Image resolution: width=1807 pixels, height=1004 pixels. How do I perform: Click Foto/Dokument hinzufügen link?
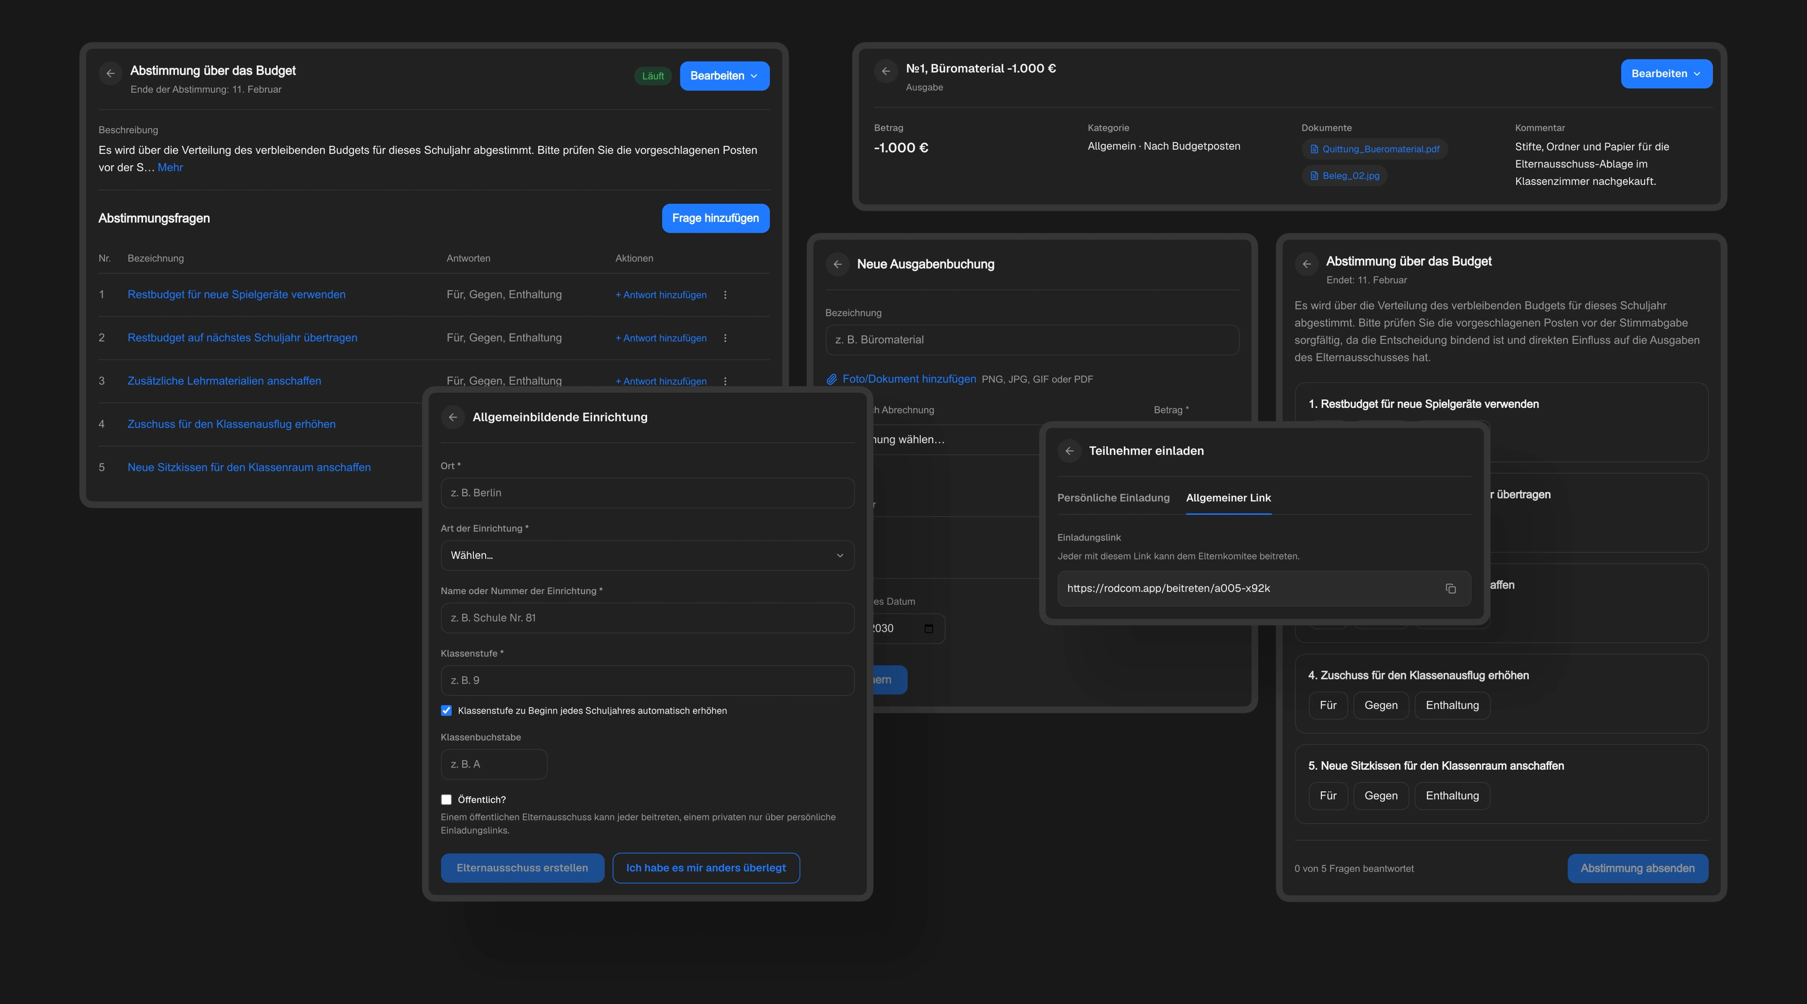[909, 379]
